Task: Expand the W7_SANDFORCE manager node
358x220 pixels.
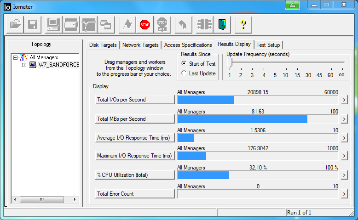Action: 24,65
